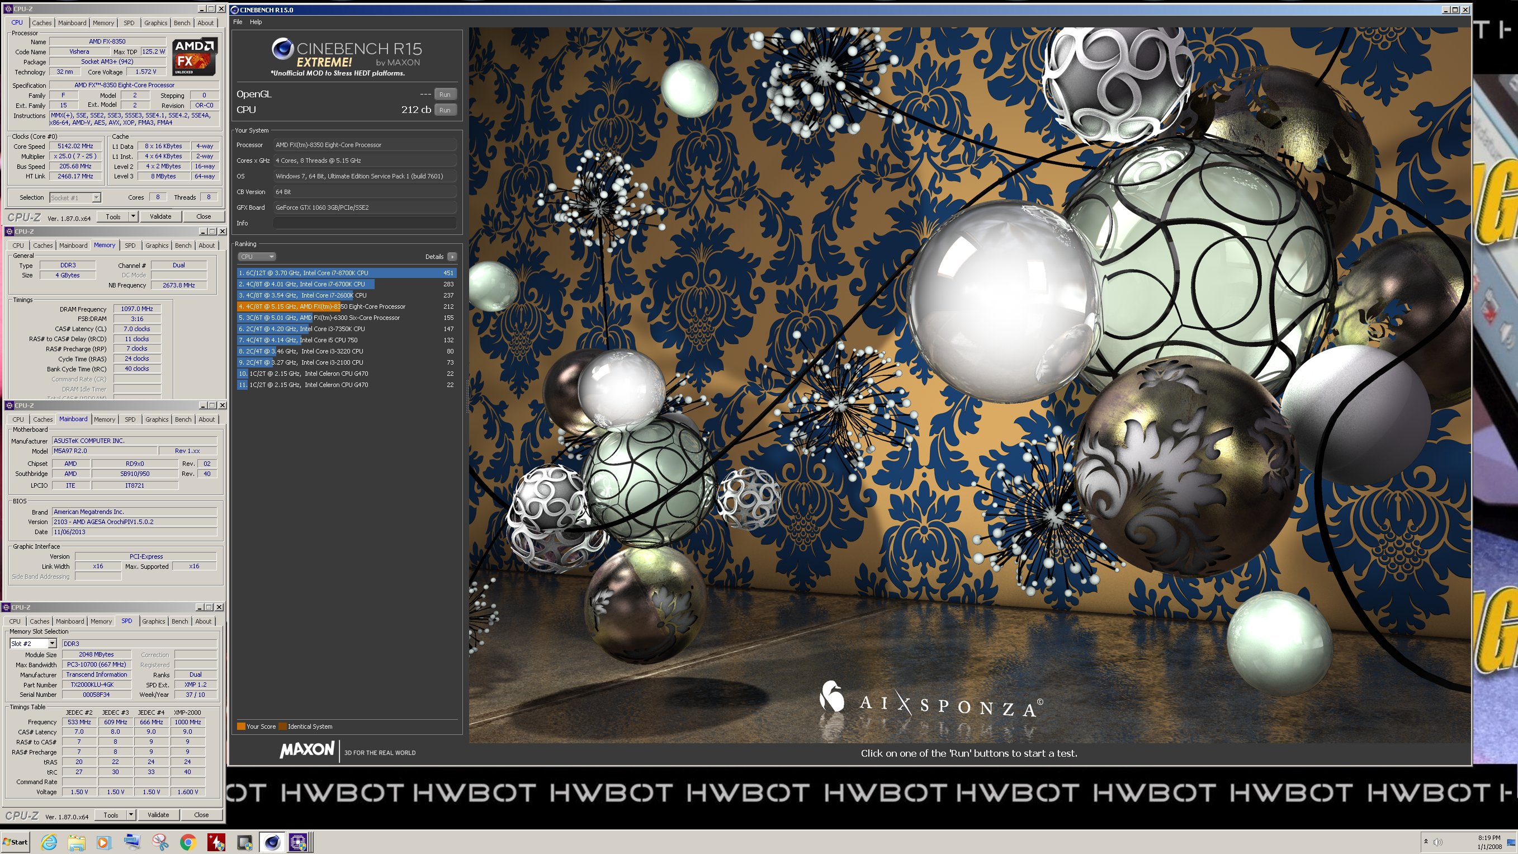The image size is (1518, 854).
Task: Open the volume speaker tray icon
Action: click(x=1437, y=842)
